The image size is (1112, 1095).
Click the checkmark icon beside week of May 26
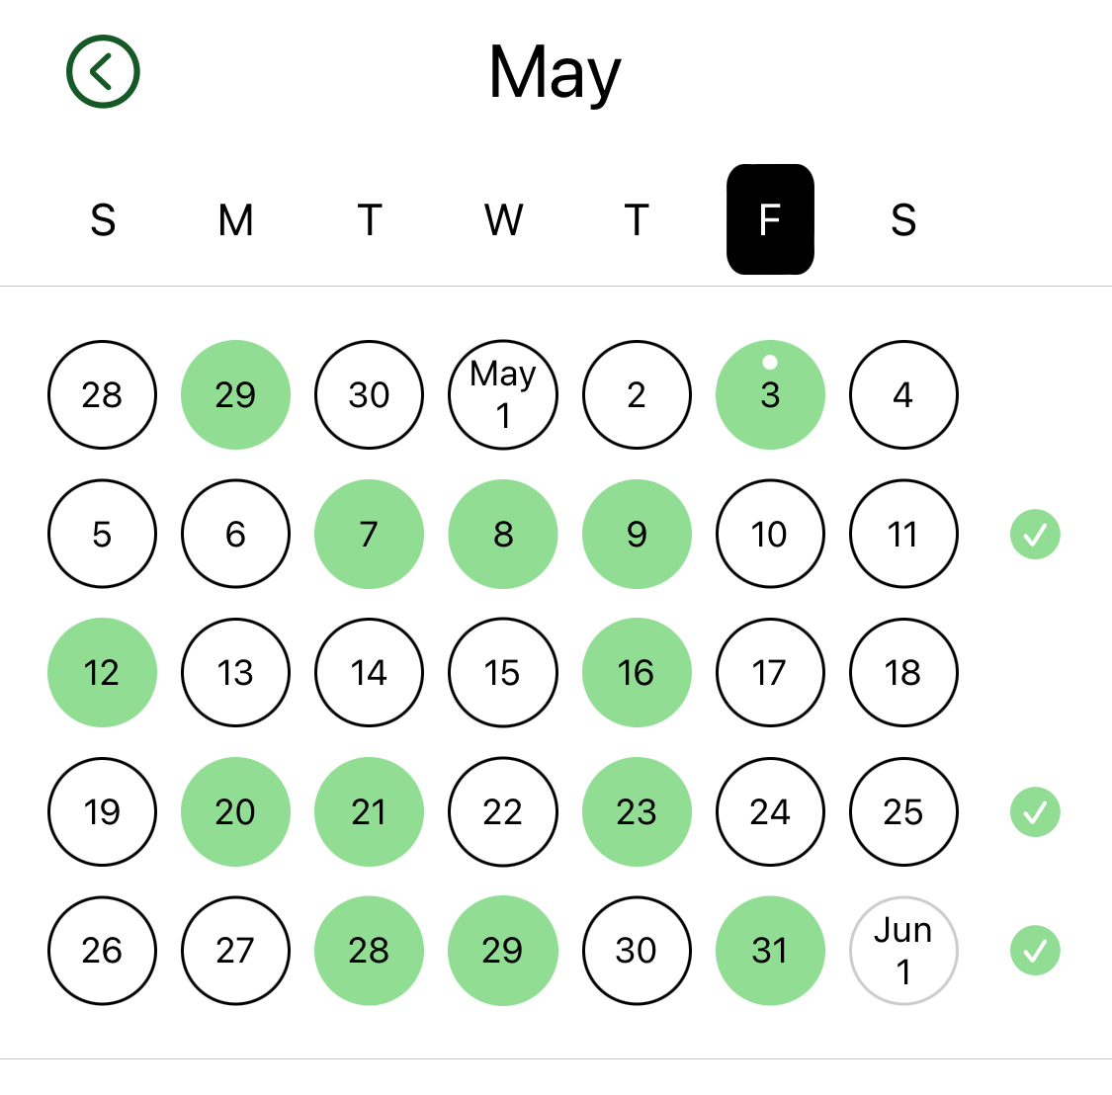pos(1035,951)
